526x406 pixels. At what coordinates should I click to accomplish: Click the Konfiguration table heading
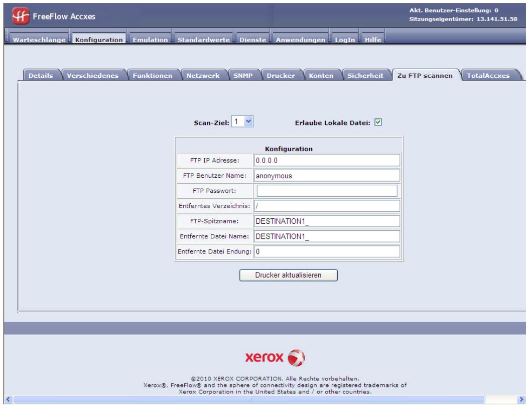[x=289, y=149]
